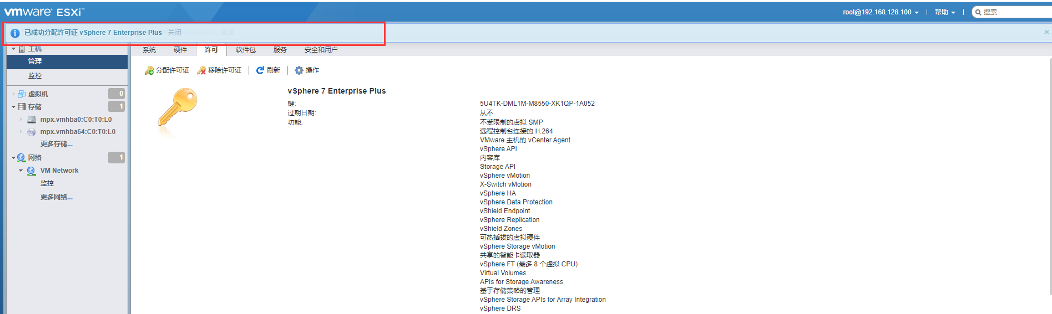Click the Virtual Volumes feature entry
1052x314 pixels.
[x=503, y=273]
